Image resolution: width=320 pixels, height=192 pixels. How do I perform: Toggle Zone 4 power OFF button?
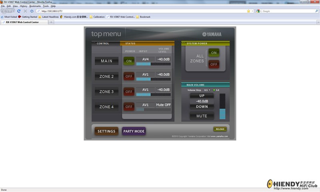(129, 107)
